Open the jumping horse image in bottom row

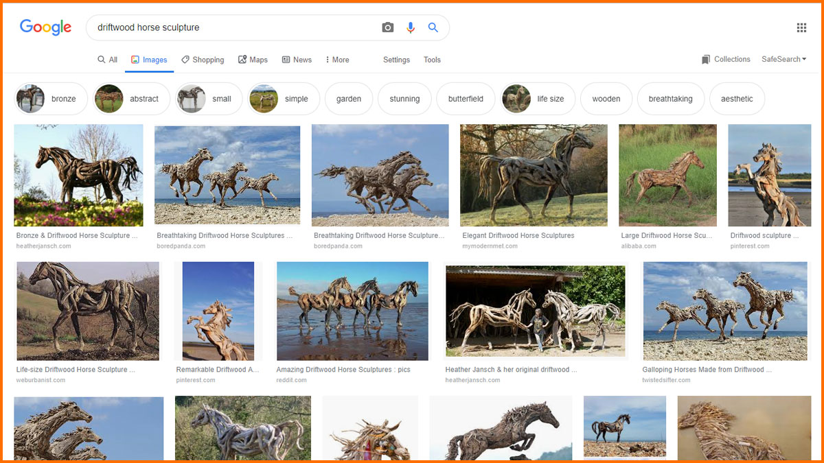(x=501, y=427)
